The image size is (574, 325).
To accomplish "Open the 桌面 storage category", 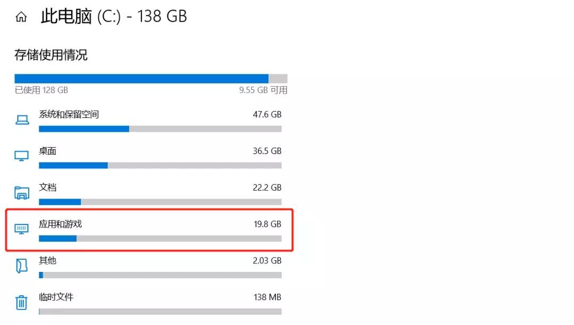I will point(48,151).
